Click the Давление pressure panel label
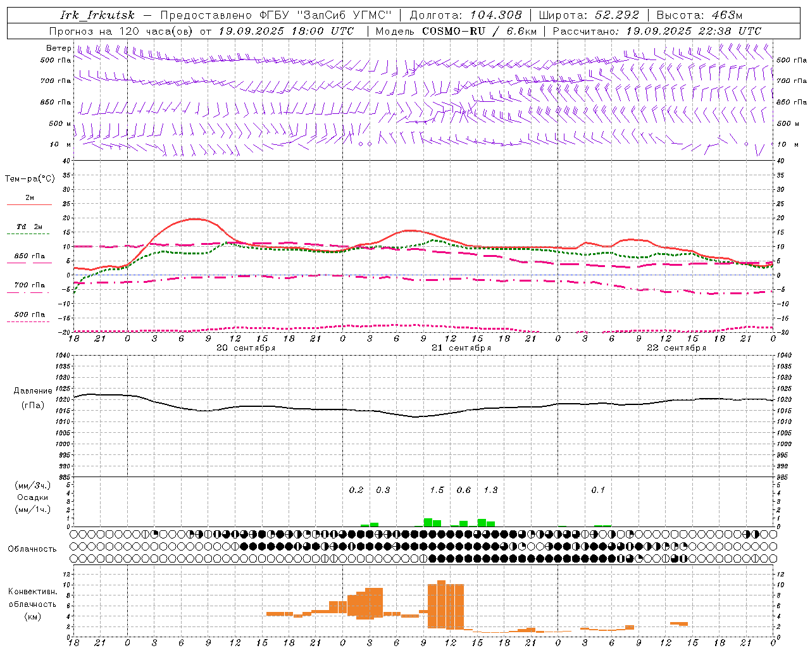The image size is (810, 648). click(33, 391)
